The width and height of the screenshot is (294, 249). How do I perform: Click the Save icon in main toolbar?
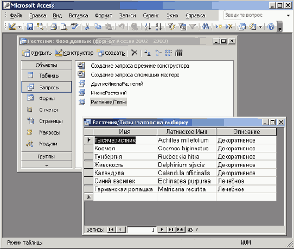point(30,27)
